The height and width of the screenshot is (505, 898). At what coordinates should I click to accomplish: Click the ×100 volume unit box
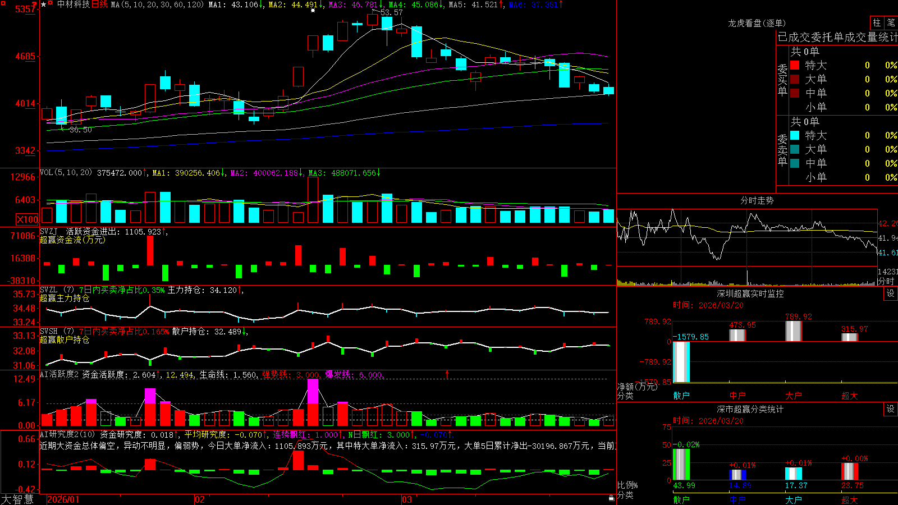pos(28,219)
